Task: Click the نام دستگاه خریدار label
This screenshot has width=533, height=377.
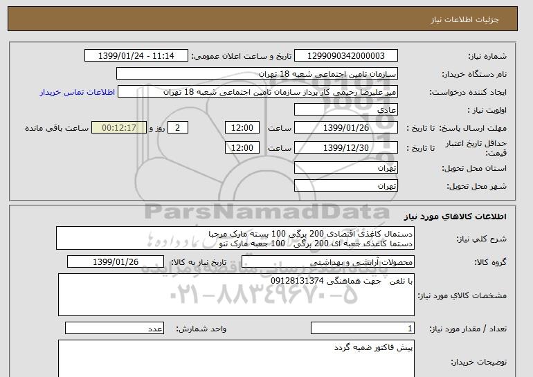Action: tap(474, 75)
